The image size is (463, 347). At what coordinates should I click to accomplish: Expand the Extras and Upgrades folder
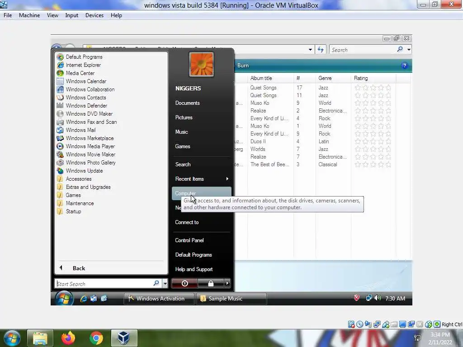84,187
